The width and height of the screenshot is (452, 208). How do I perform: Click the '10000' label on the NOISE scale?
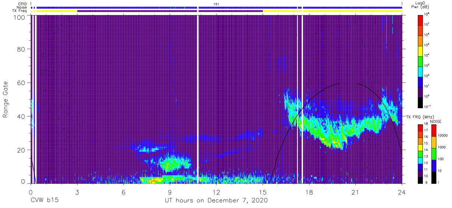coord(443,136)
